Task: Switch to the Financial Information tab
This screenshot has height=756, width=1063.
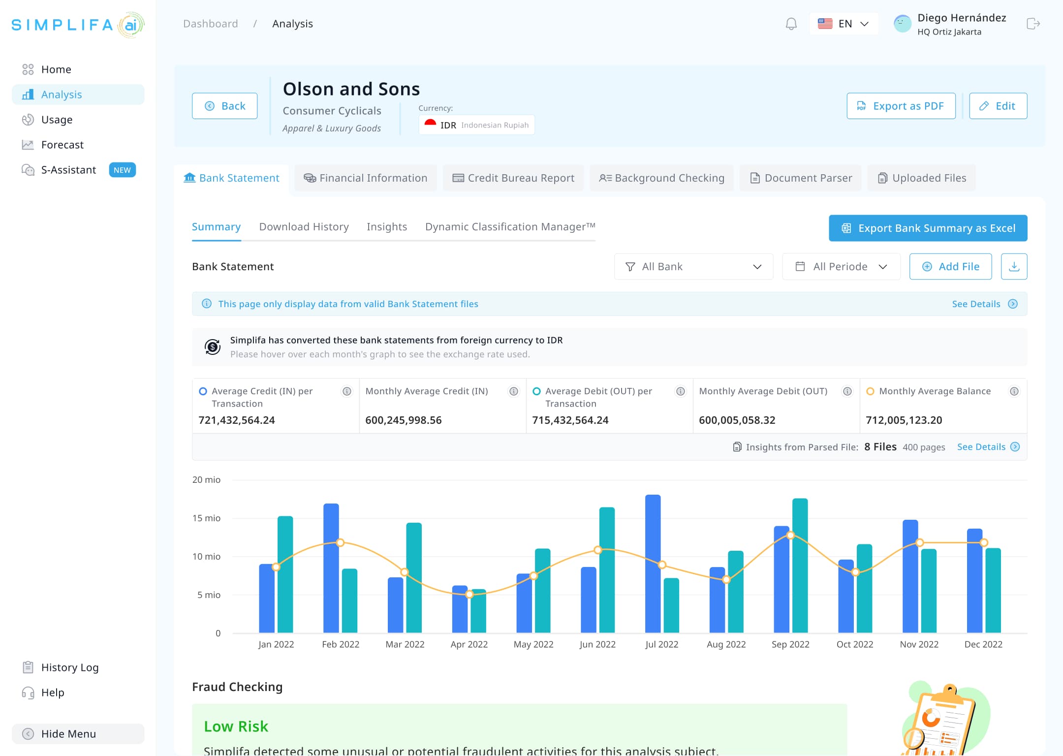Action: point(365,178)
